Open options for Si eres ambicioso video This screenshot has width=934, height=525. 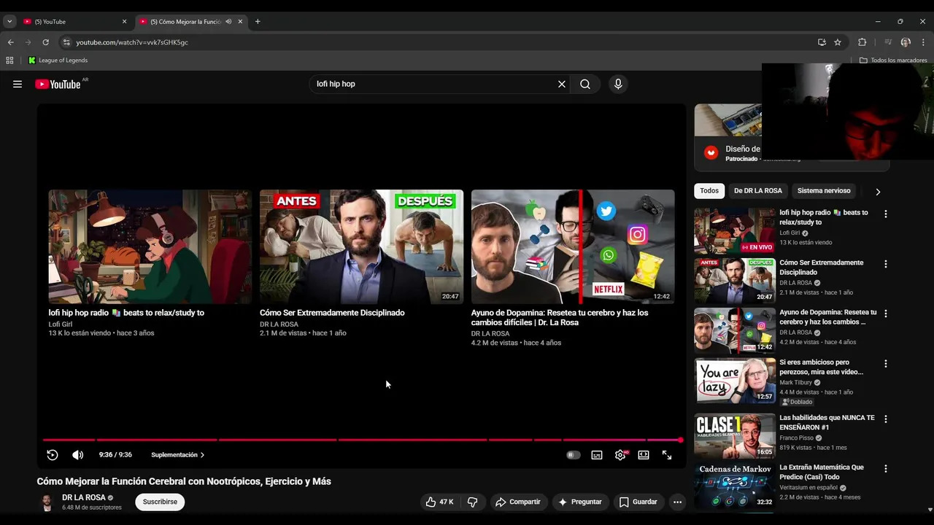click(x=886, y=364)
